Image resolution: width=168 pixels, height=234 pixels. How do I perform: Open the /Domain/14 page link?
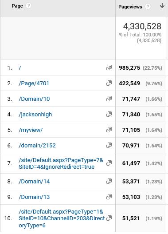pos(34,182)
